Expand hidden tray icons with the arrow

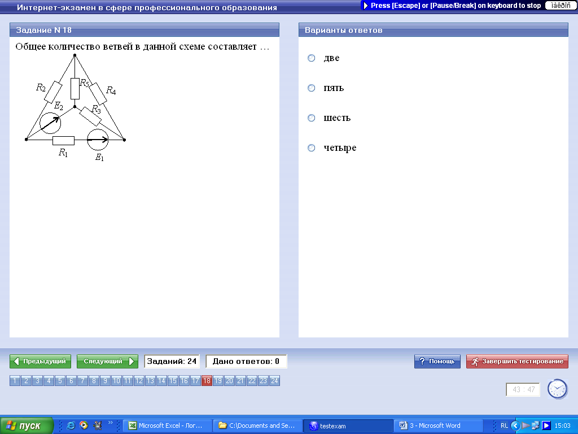[x=515, y=426]
